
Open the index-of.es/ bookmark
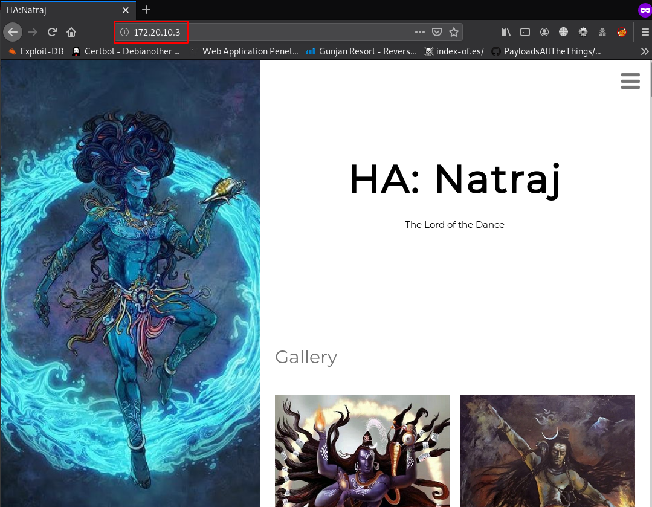coord(454,51)
